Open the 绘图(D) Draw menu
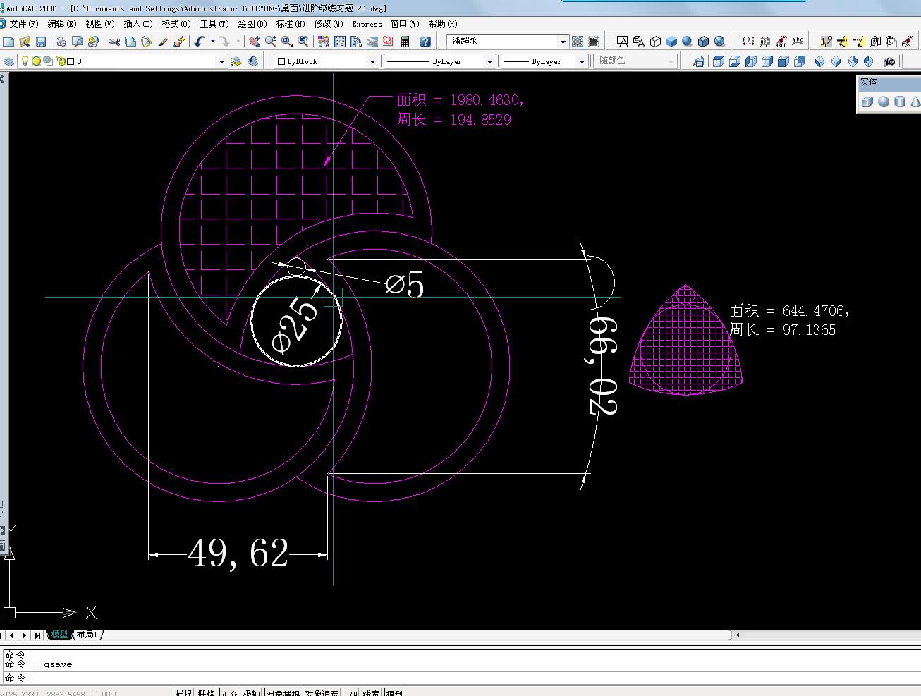This screenshot has width=921, height=696. click(252, 24)
